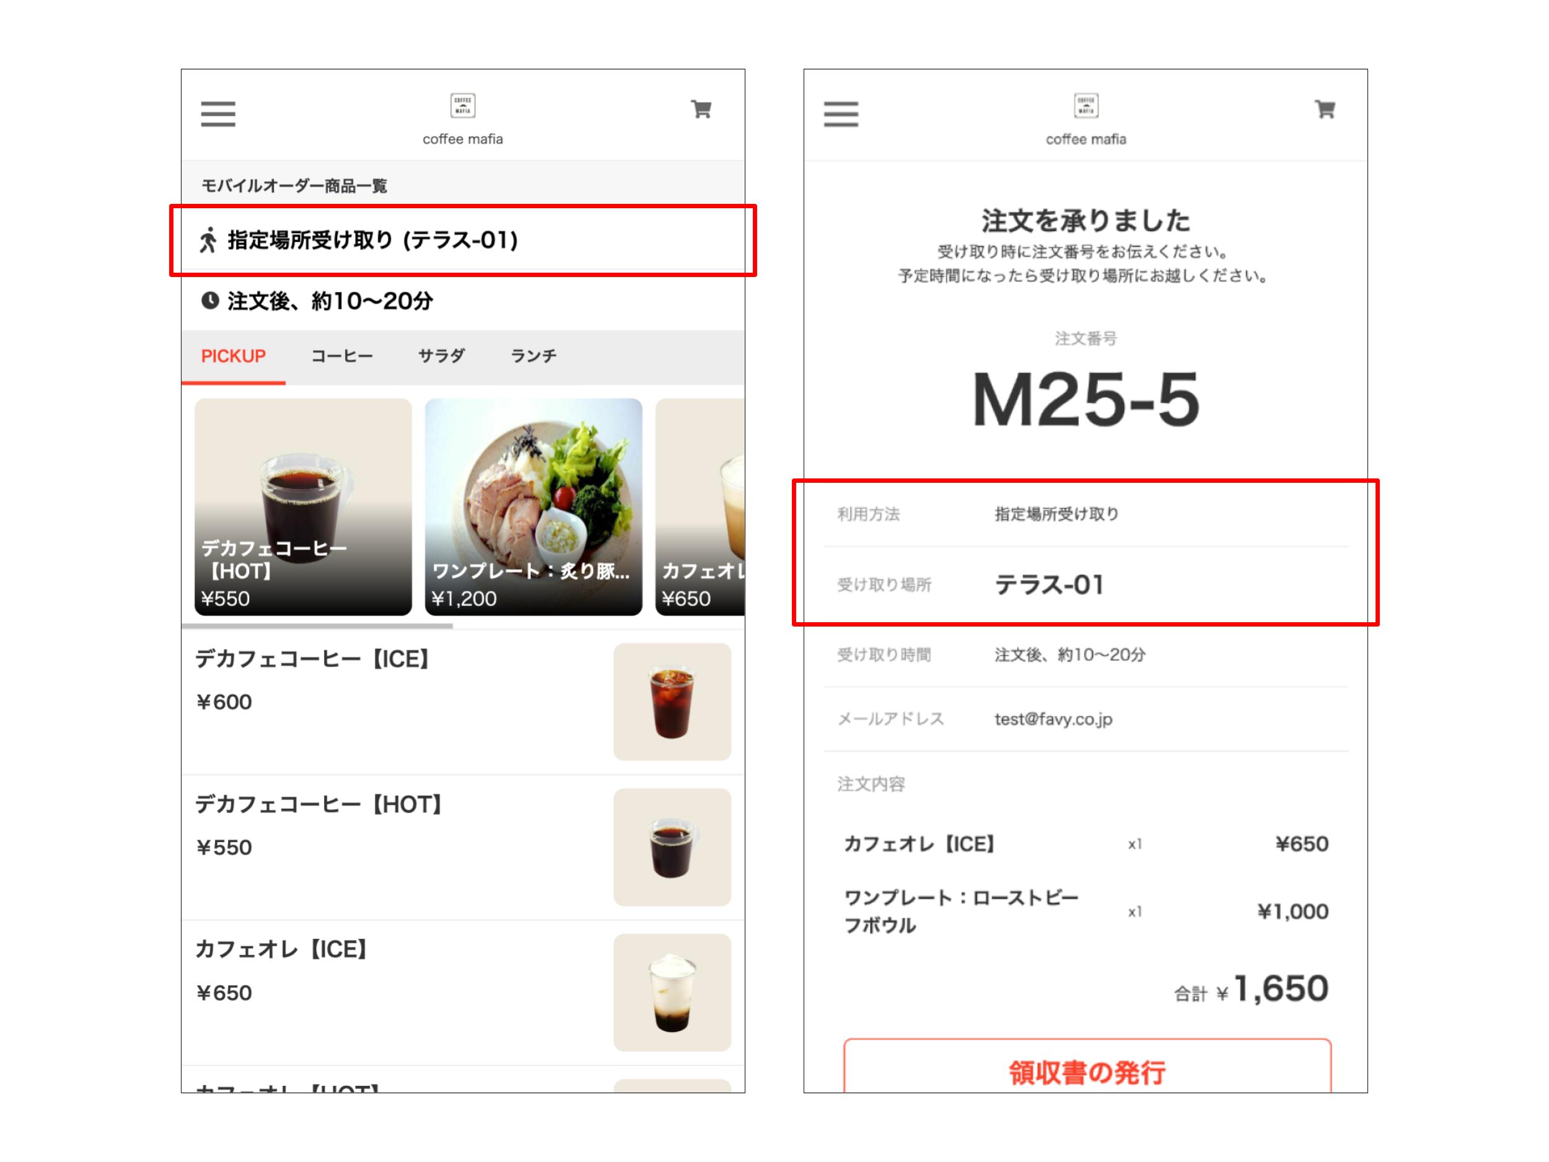Tap カフェオレ【ICE】 product thumbnail in list
The image size is (1549, 1162).
[x=672, y=992]
